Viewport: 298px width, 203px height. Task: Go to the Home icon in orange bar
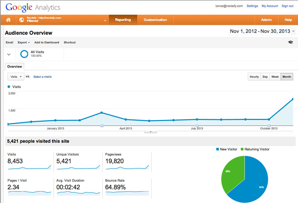pos(8,20)
